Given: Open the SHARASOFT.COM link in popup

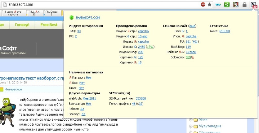Looking at the screenshot, I should [x=87, y=18].
